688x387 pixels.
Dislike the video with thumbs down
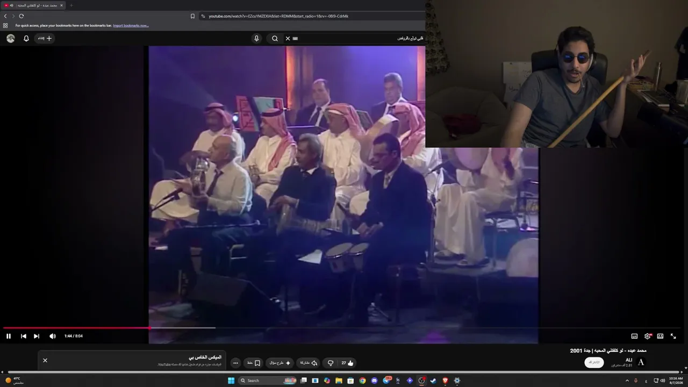point(331,363)
